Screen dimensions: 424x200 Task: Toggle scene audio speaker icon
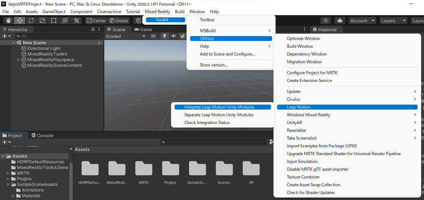point(173,36)
